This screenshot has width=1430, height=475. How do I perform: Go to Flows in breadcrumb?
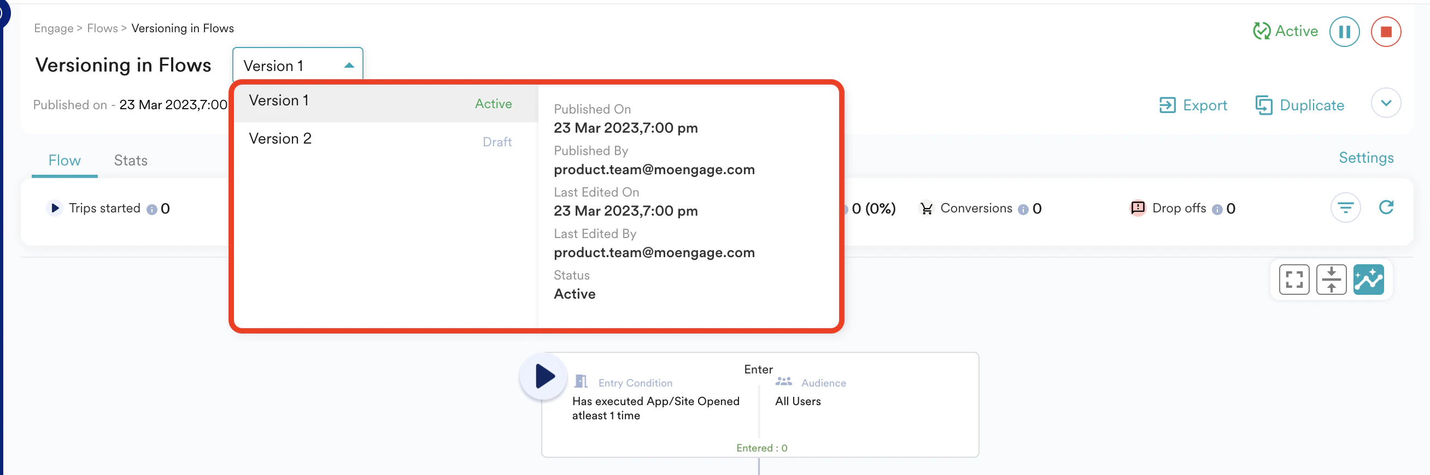102,28
